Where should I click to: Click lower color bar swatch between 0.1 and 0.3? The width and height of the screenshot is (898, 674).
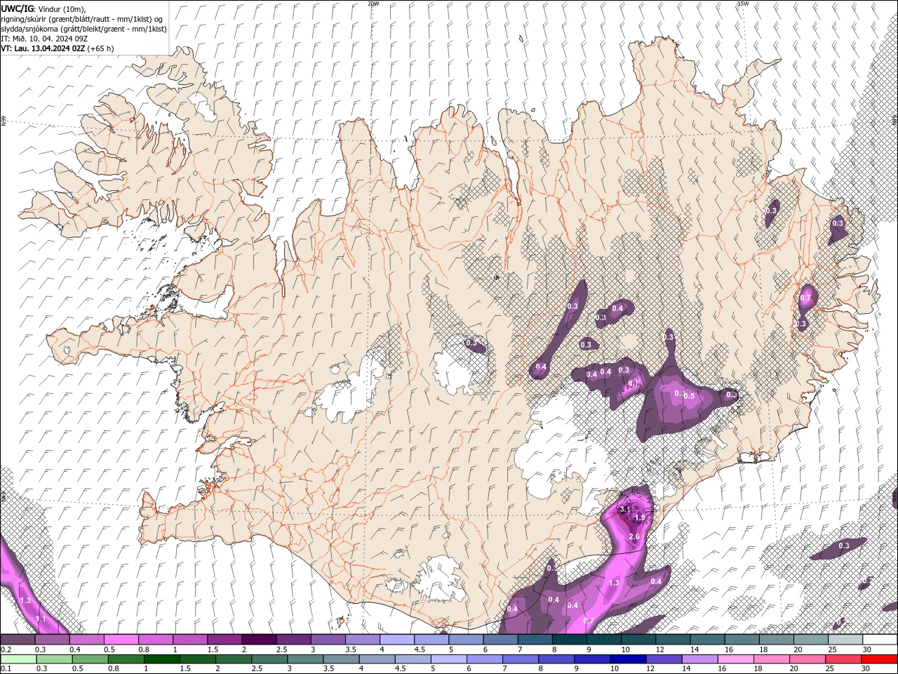(x=18, y=659)
